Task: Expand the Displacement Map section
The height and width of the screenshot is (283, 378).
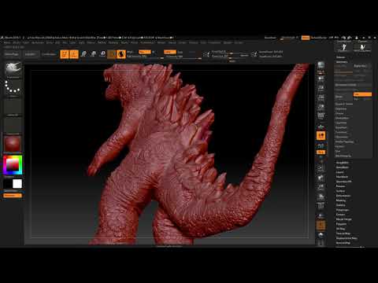Action: click(347, 238)
